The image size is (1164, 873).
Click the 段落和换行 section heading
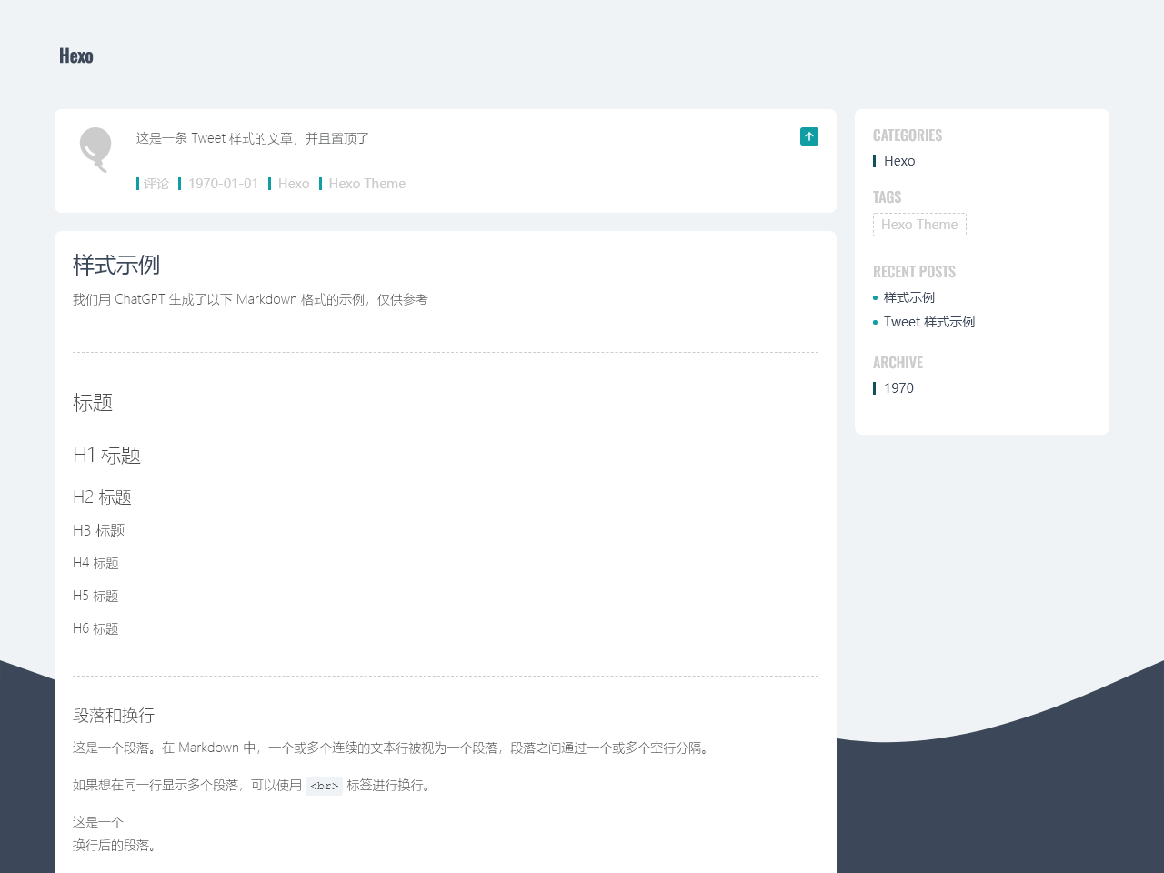(x=114, y=716)
